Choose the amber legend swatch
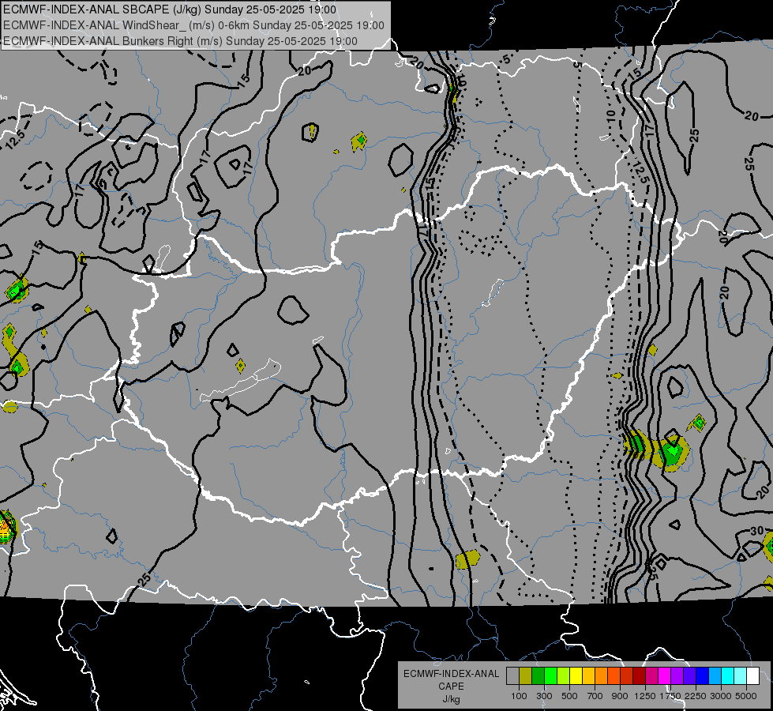 [x=588, y=676]
